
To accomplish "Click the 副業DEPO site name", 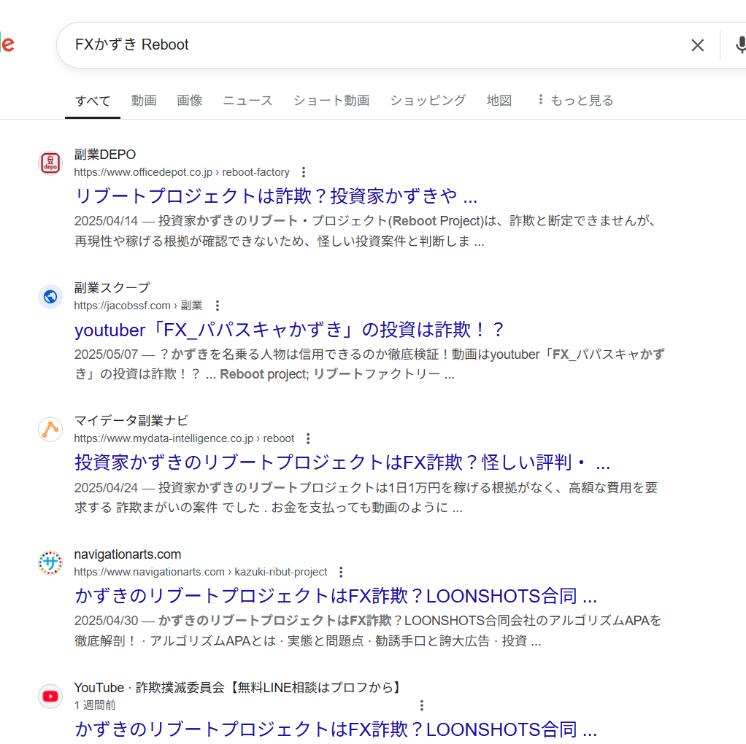I will coord(105,155).
